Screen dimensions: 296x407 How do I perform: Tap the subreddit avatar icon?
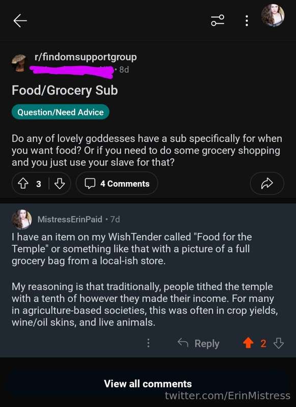19,63
